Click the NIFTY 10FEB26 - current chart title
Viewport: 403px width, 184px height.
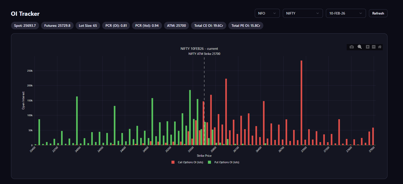(199, 49)
